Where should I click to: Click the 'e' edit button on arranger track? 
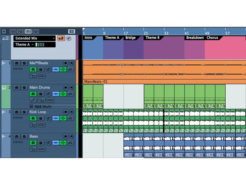pos(69,38)
